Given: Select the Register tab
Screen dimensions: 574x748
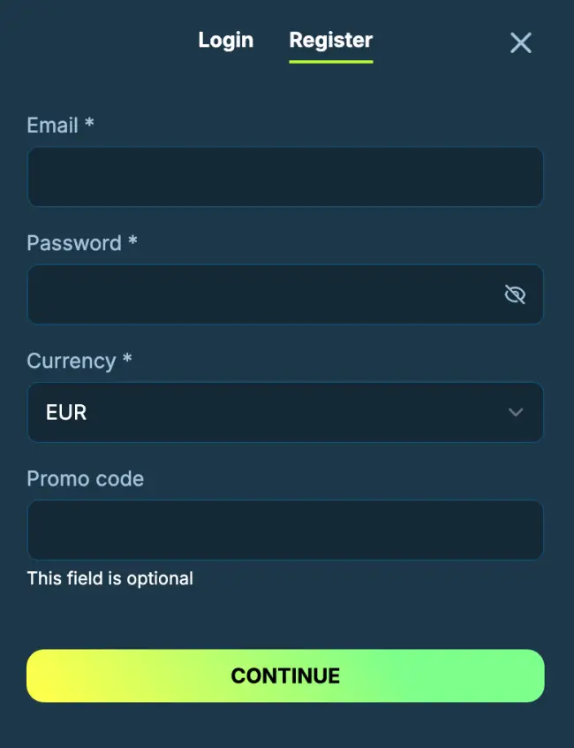Looking at the screenshot, I should (330, 40).
